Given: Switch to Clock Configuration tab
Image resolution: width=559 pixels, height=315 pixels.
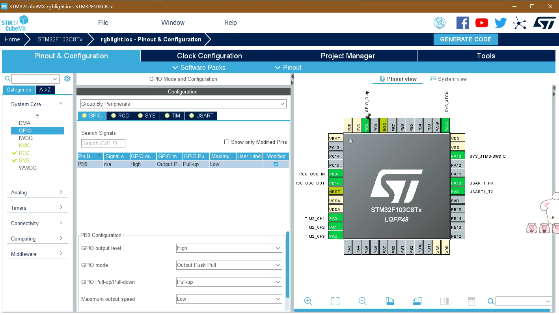Looking at the screenshot, I should pyautogui.click(x=209, y=56).
